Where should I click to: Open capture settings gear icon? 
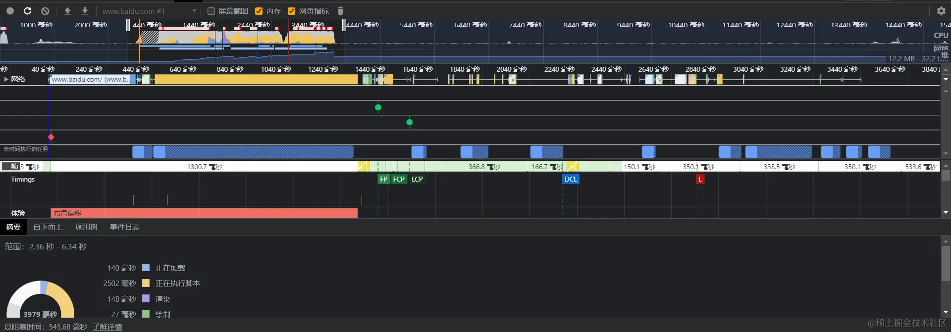point(941,11)
